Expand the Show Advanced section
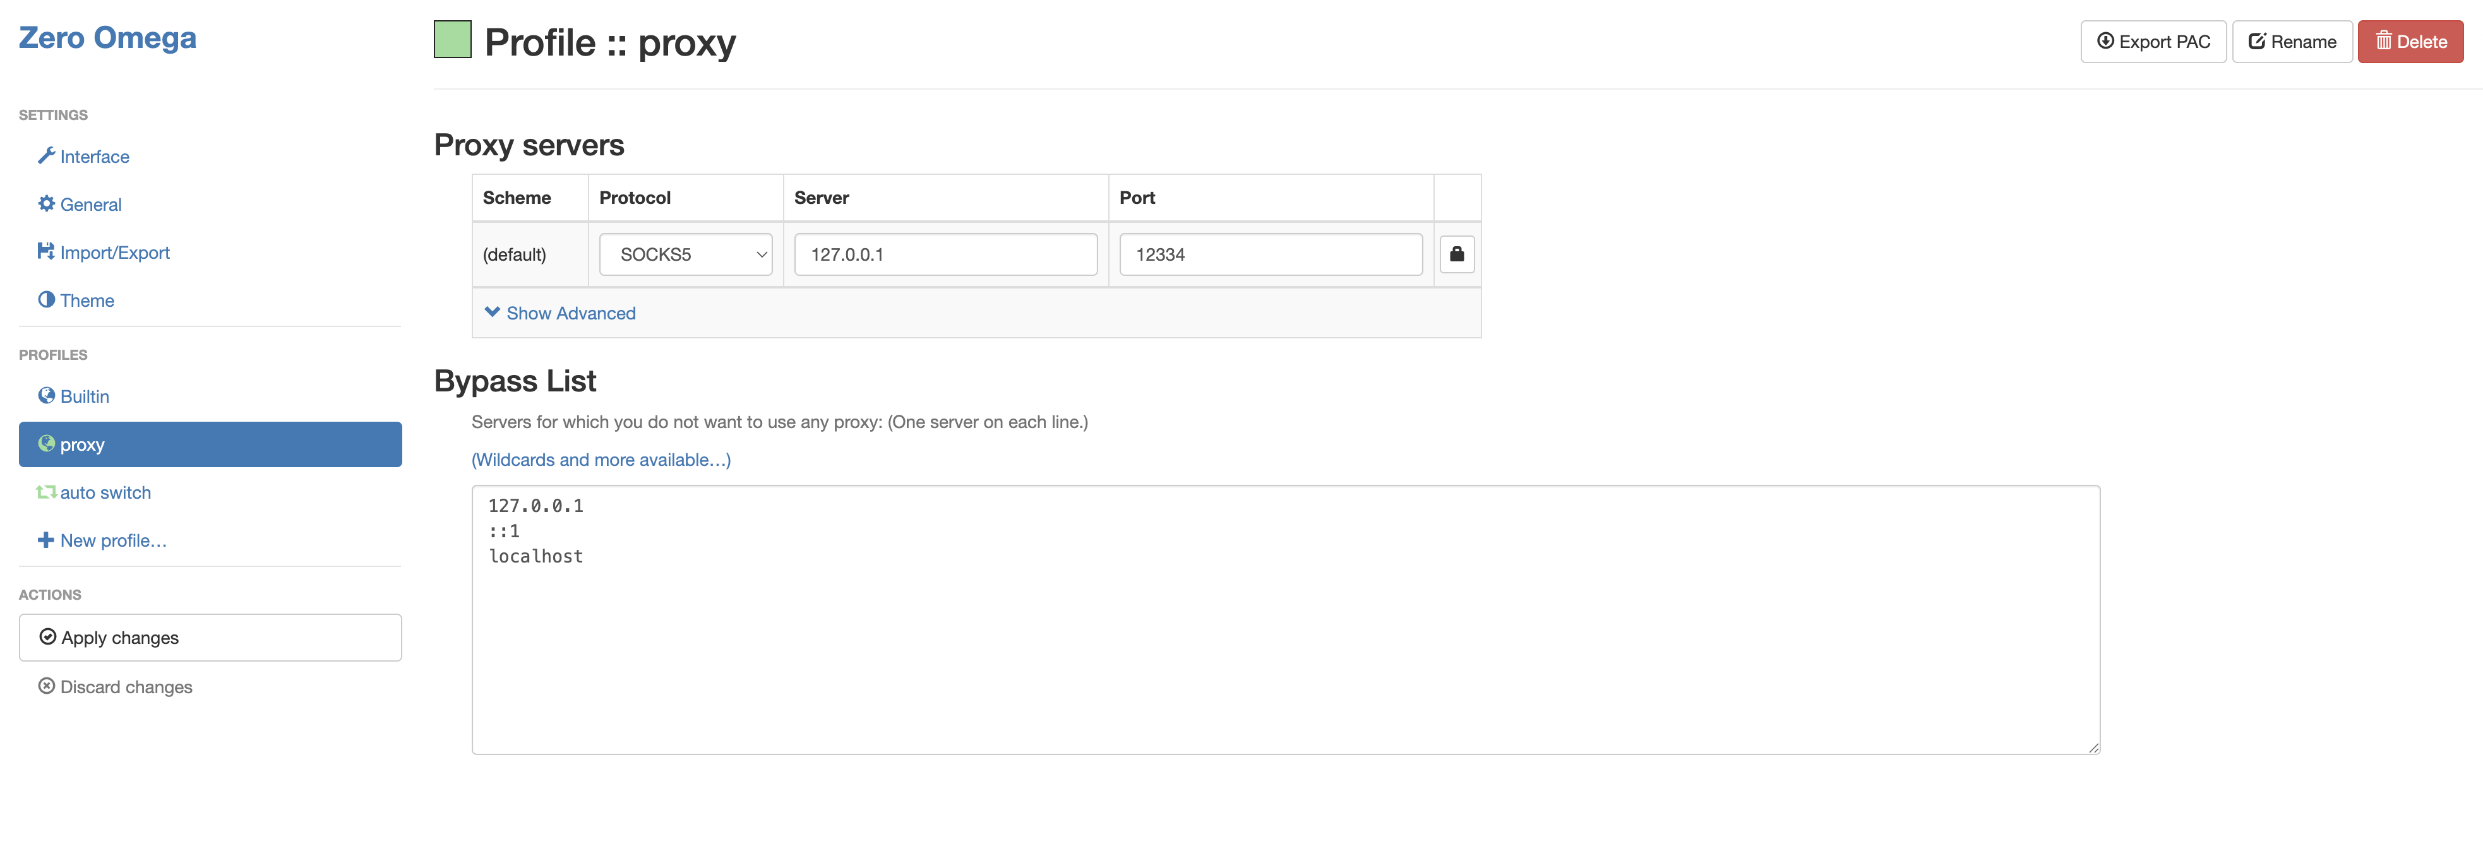The width and height of the screenshot is (2483, 851). tap(571, 312)
